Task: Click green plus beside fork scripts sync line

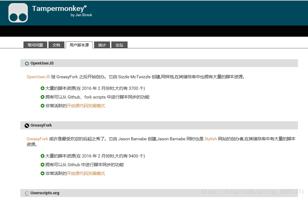Action: (x=43, y=97)
